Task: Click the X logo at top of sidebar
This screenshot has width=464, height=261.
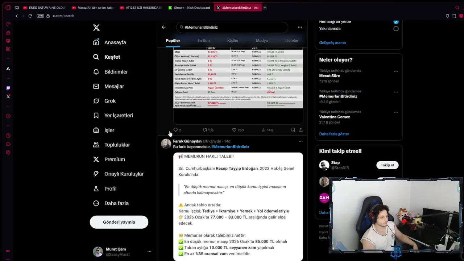Action: coord(96,28)
